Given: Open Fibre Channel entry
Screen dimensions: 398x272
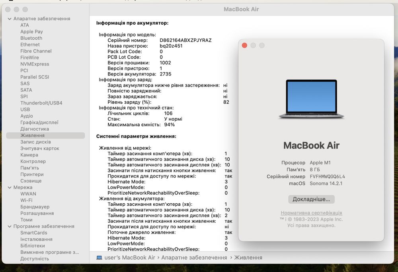Looking at the screenshot, I should (36, 51).
